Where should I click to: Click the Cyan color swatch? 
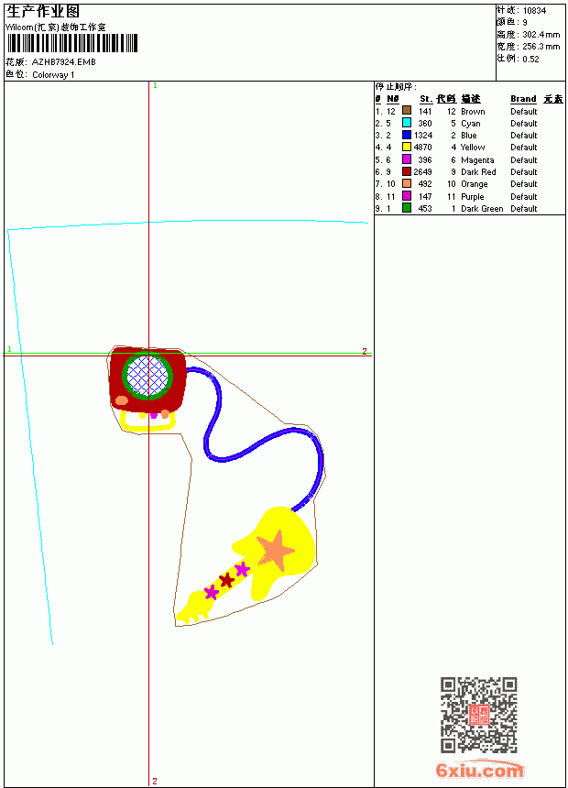[x=407, y=123]
